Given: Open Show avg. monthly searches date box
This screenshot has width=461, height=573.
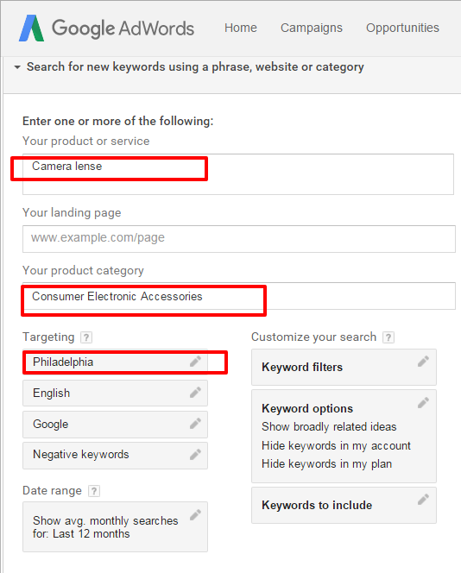Looking at the screenshot, I should point(115,526).
